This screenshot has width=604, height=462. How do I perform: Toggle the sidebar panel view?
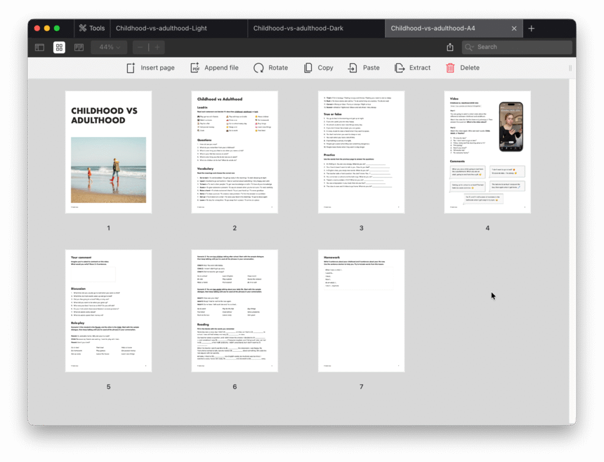tap(40, 47)
